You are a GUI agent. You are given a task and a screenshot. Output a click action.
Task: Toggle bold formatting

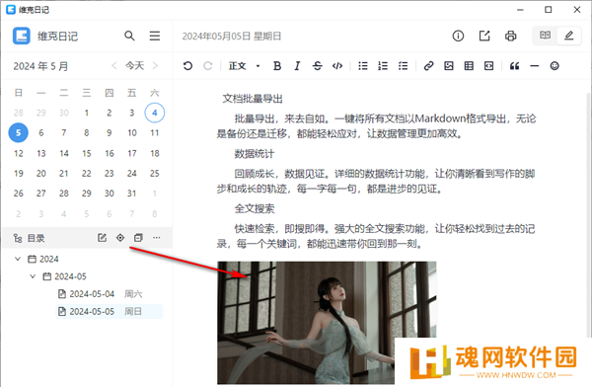coord(277,66)
